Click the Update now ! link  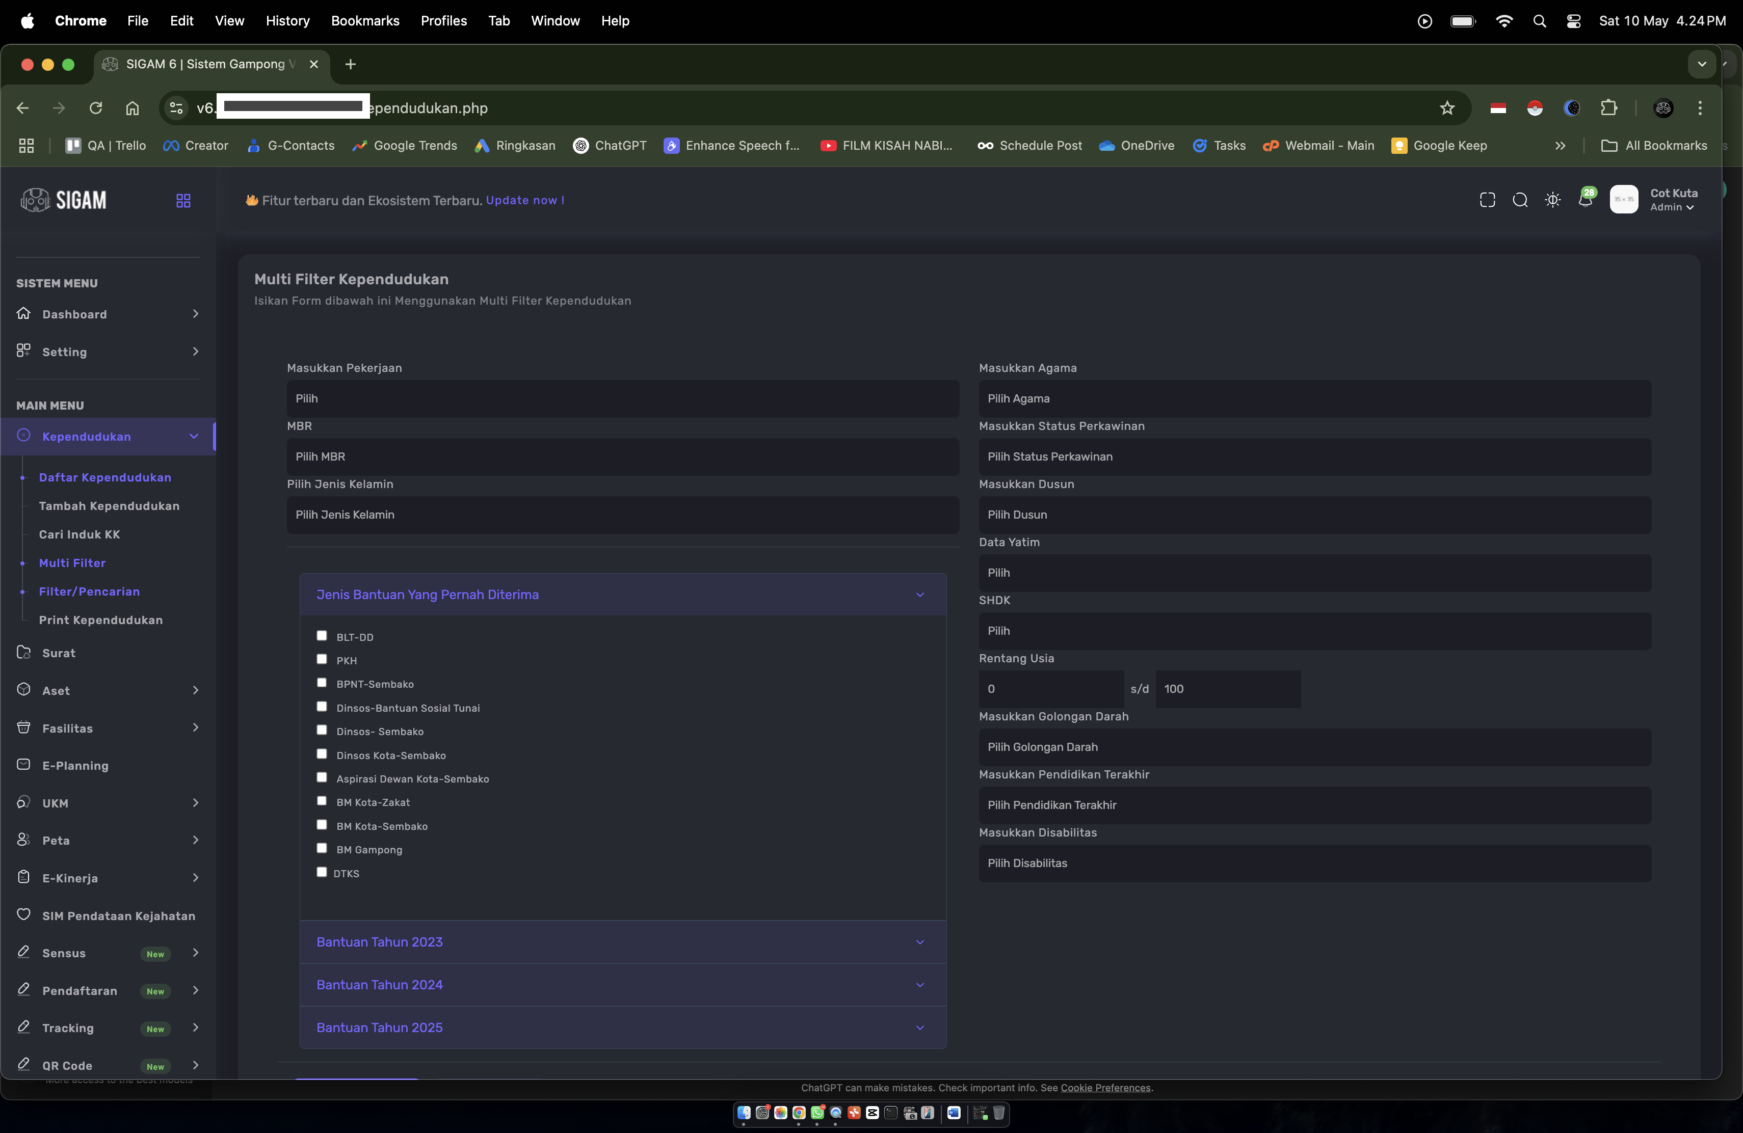click(x=524, y=200)
